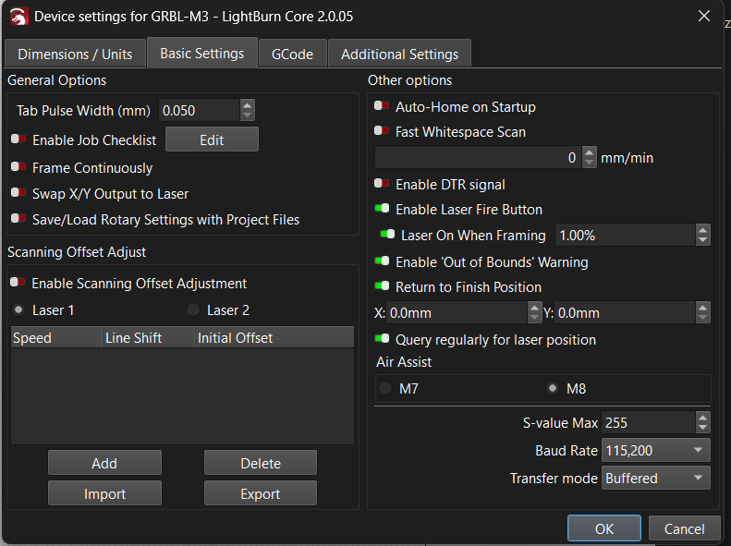The image size is (731, 546).
Task: Select M7 for Air Assist
Action: pos(385,388)
